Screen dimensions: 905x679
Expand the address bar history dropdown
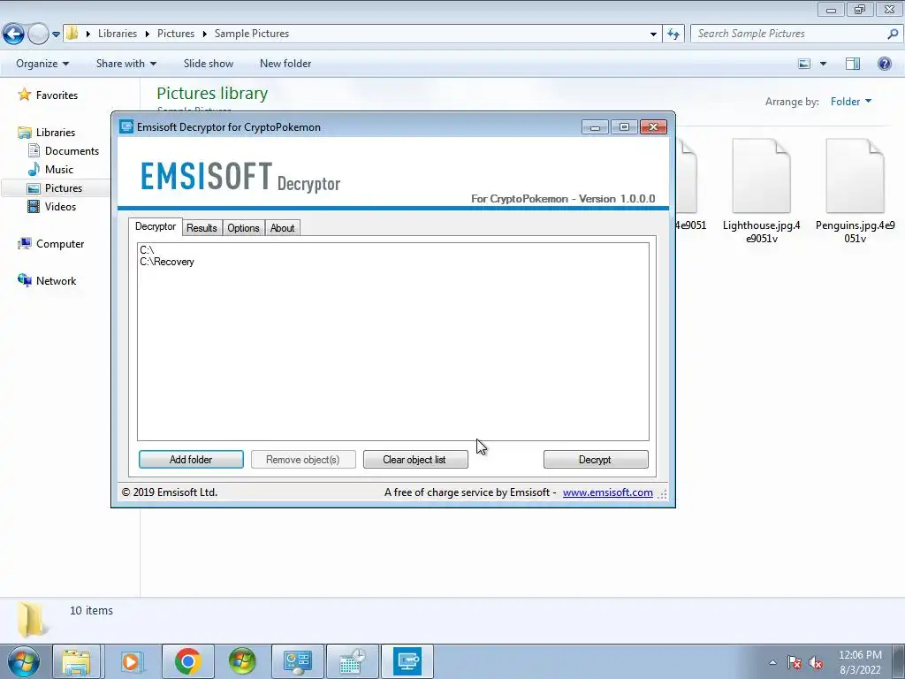pos(653,34)
